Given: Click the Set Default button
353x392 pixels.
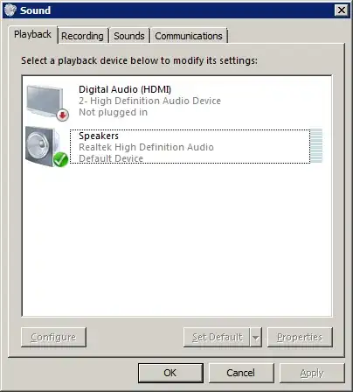Looking at the screenshot, I should (217, 337).
